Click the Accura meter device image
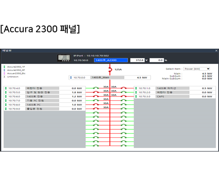This screenshot has height=183, width=219. (64, 58)
